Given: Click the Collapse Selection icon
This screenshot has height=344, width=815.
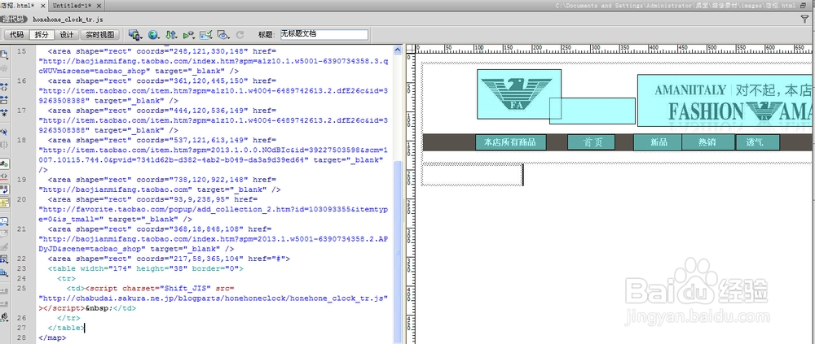Looking at the screenshot, I should point(5,98).
